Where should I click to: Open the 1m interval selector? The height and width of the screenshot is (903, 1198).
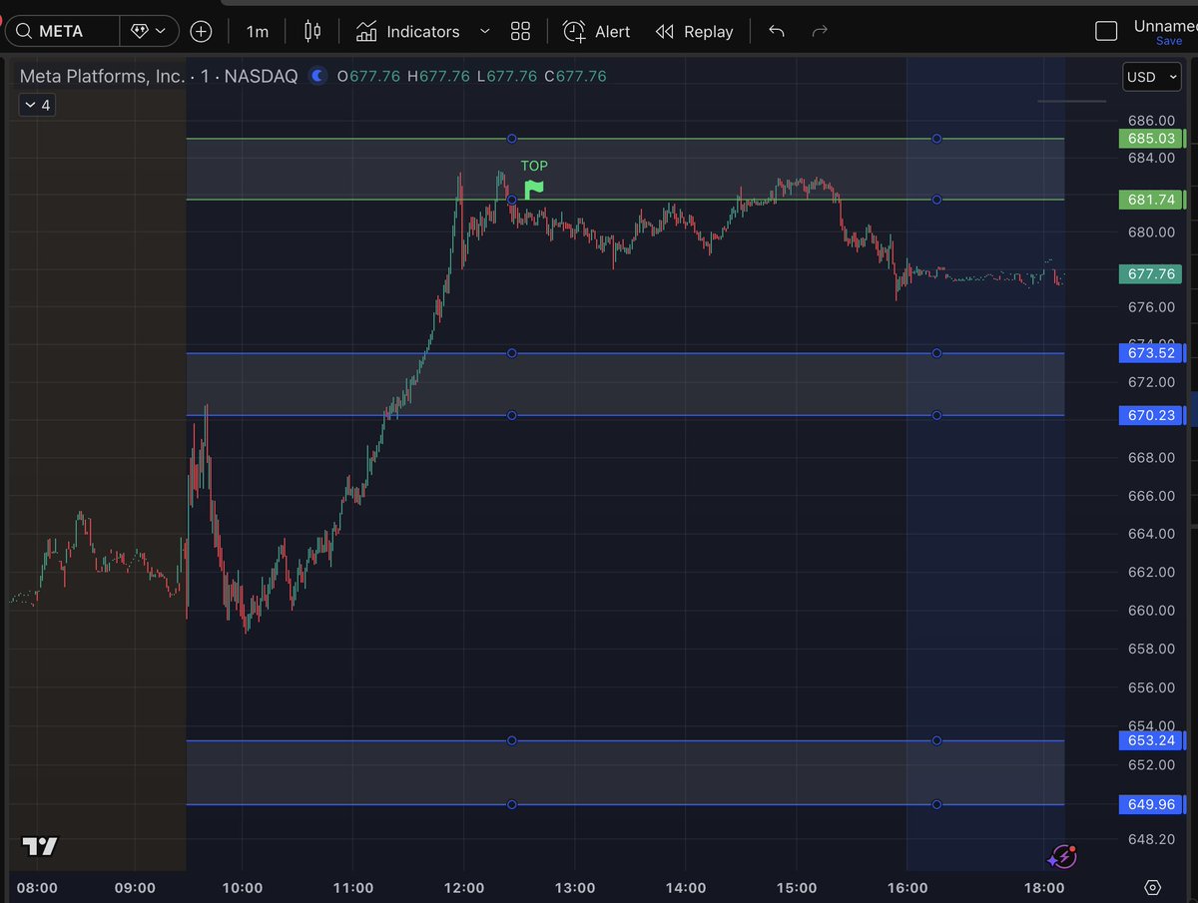pos(258,31)
